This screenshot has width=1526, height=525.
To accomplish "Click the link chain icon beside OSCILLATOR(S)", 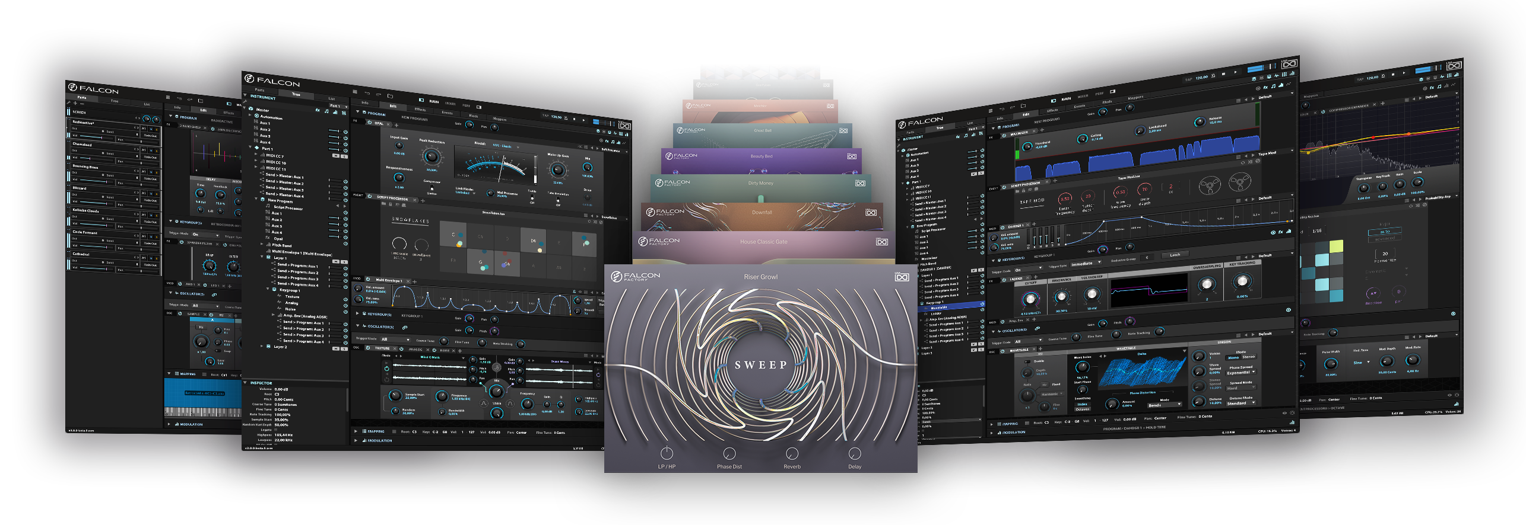I will (x=405, y=327).
